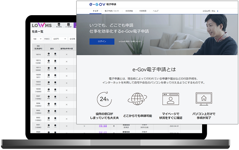Image resolution: width=239 pixels, height=150 pixels.
Task: Click the clock icon for employee 9993
Action: (49, 119)
